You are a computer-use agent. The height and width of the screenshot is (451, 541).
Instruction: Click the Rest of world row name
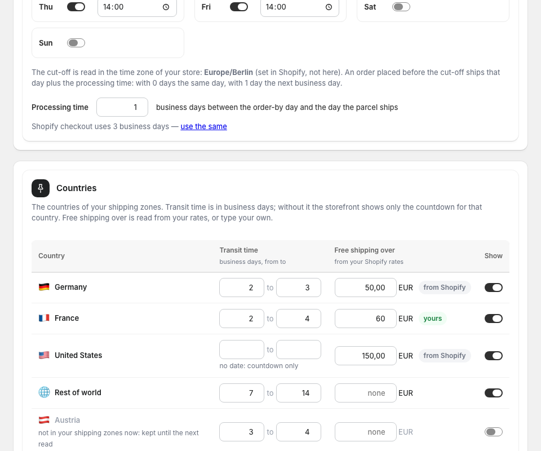[78, 393]
